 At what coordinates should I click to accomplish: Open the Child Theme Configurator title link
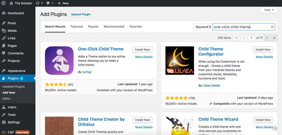click(211, 51)
